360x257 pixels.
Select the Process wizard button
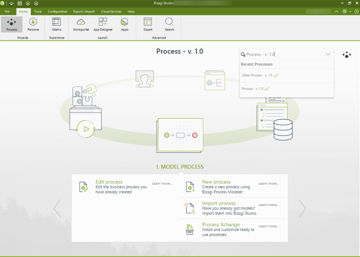click(12, 24)
